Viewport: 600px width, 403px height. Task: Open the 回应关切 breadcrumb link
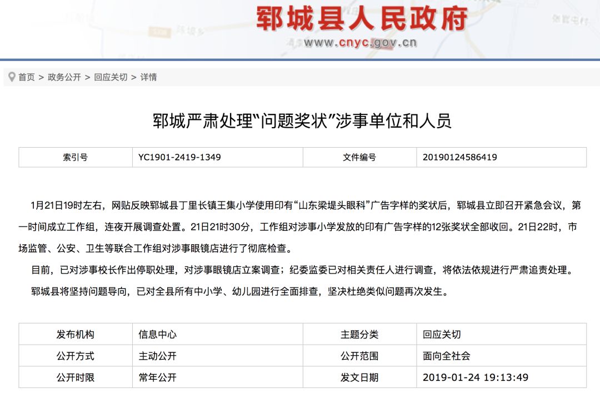click(x=111, y=77)
